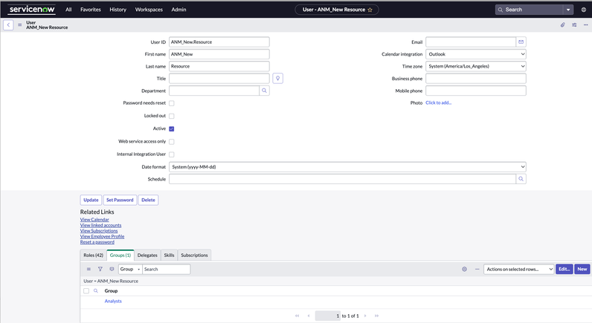Open the Calendar integration dropdown
The image size is (592, 323).
pyautogui.click(x=476, y=54)
